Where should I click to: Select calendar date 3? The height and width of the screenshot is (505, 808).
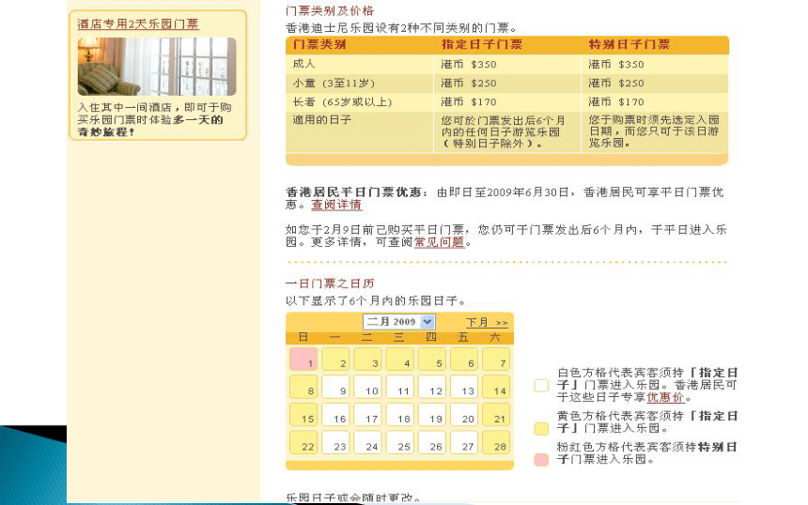click(367, 360)
